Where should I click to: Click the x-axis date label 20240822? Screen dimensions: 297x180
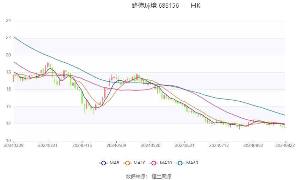coord(285,146)
